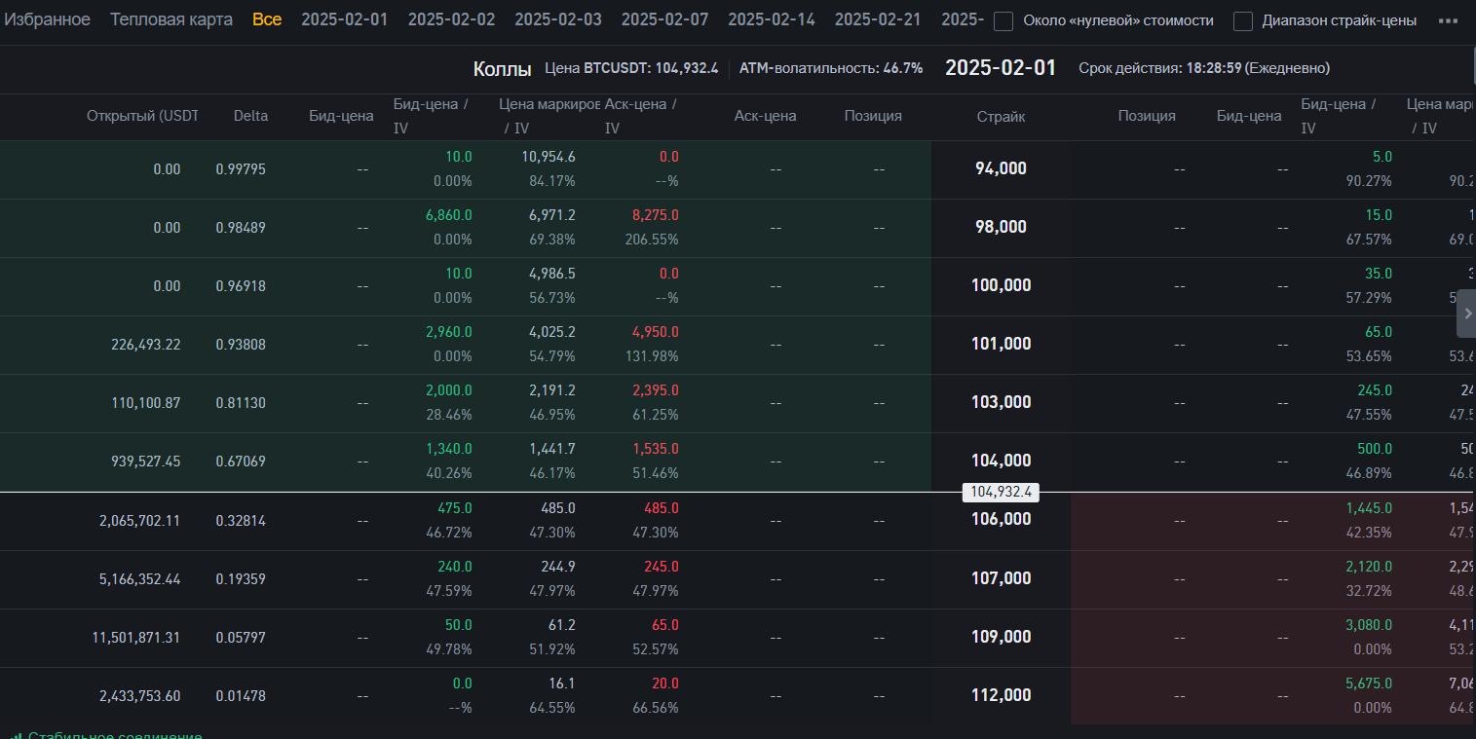Click open interest value 11,501,871.31

click(x=136, y=637)
